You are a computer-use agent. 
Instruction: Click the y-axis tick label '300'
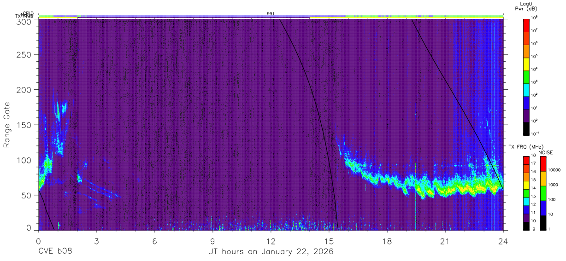pyautogui.click(x=24, y=21)
